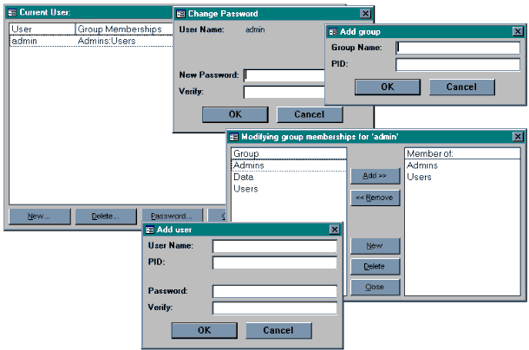Click New in group memberships window
This screenshot has width=529, height=350.
pyautogui.click(x=375, y=246)
